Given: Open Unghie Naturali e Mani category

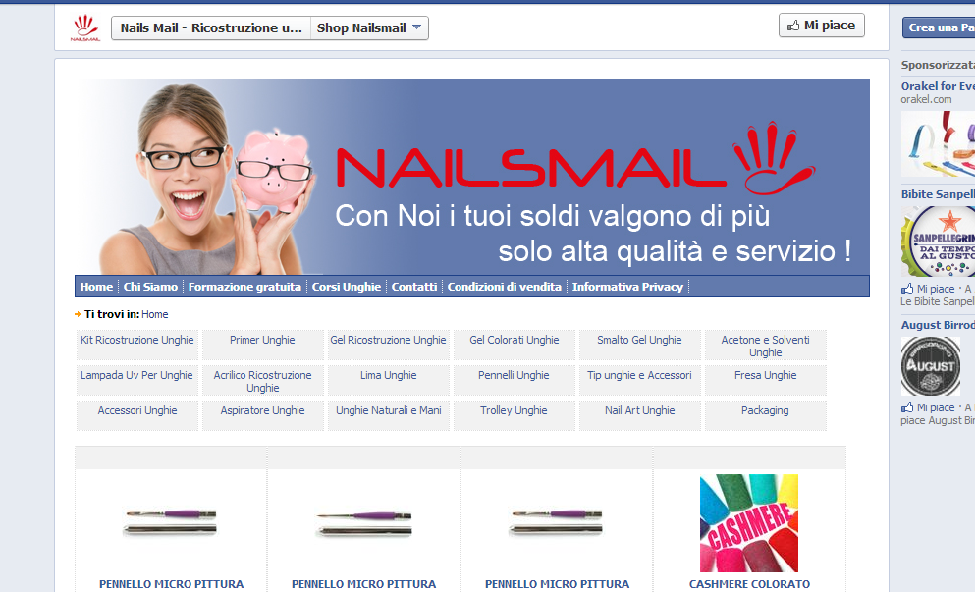Looking at the screenshot, I should coord(389,411).
